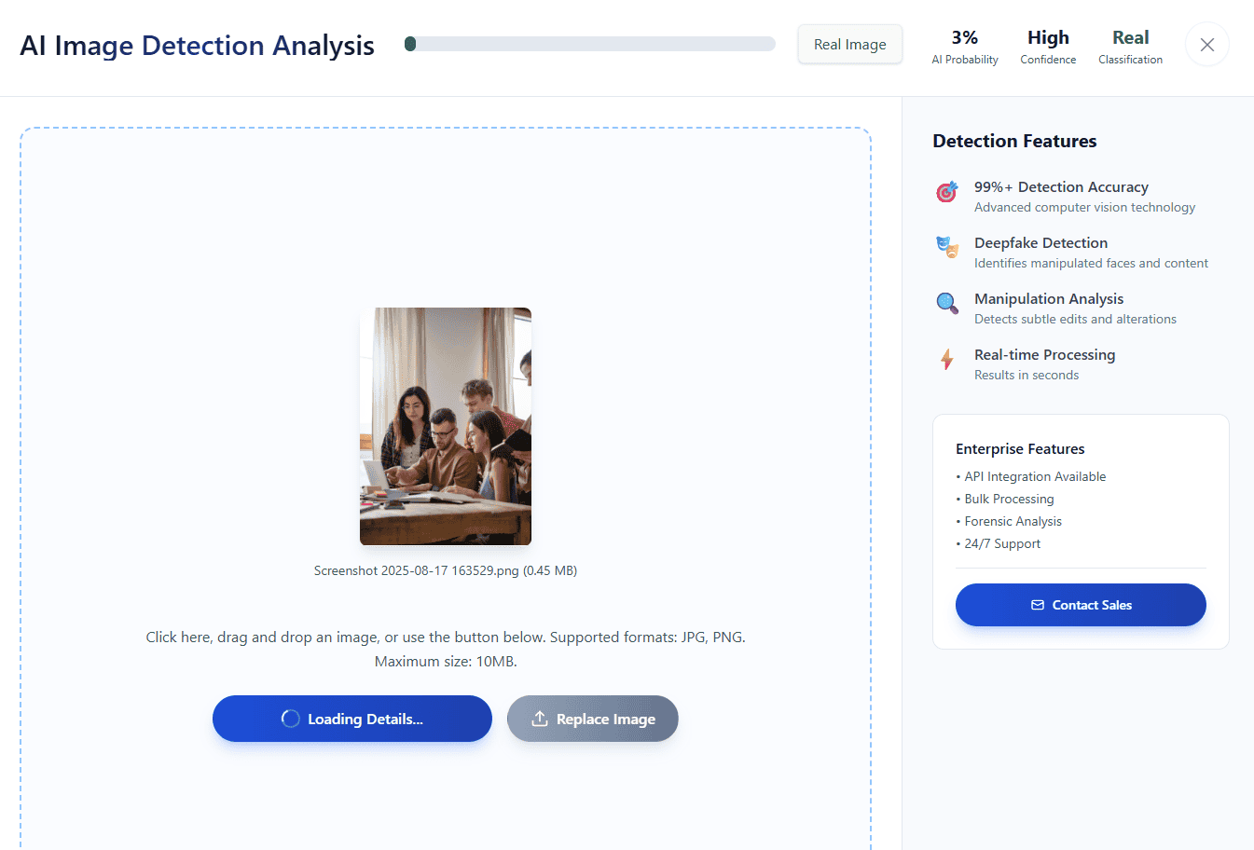Click the Real Classification value
Viewport: 1254px width, 850px height.
pyautogui.click(x=1130, y=38)
